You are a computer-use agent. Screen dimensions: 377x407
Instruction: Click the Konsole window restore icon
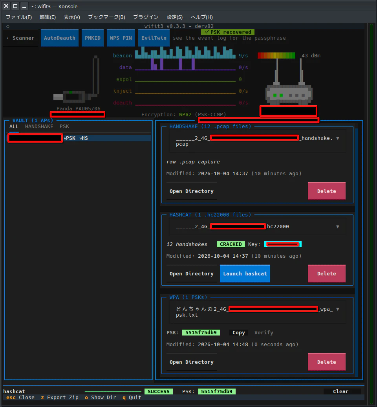click(x=15, y=6)
